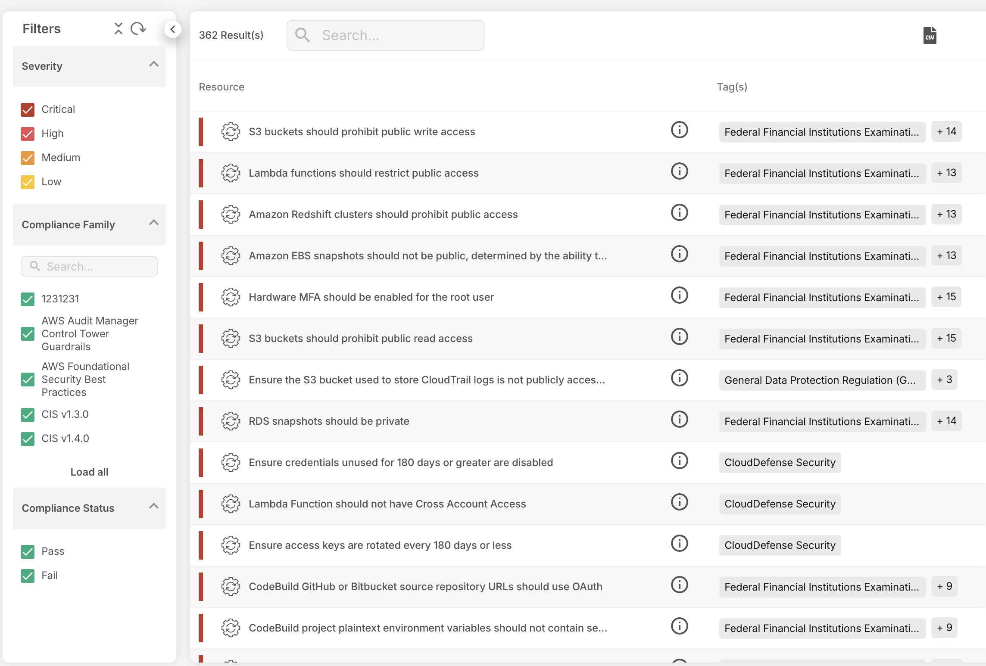
Task: Click gear icon beside Amazon Redshift clusters rule
Action: click(x=231, y=215)
